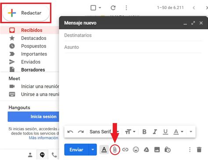Insert a photo
The image size is (208, 160).
[x=157, y=150]
